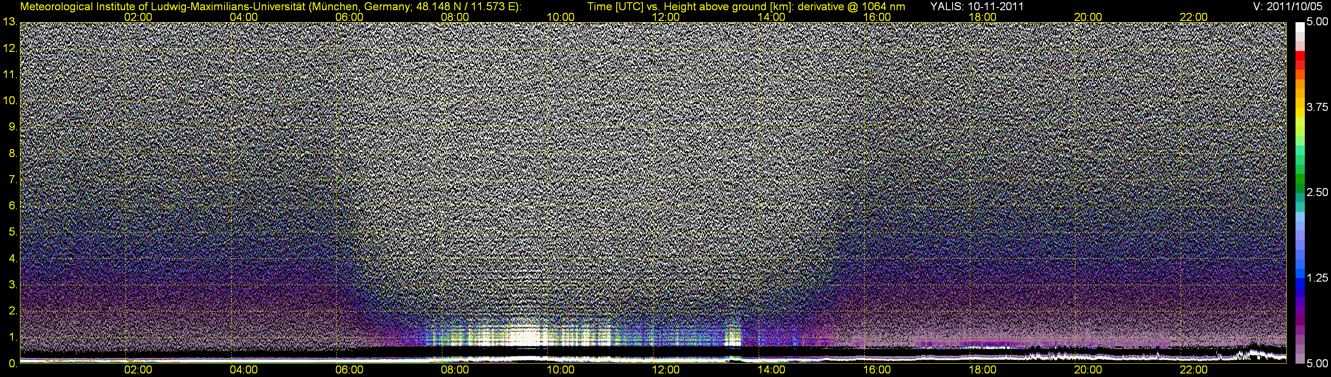The width and height of the screenshot is (1331, 377).
Task: Select 14:00 on the bottom time axis
Action: point(772,370)
